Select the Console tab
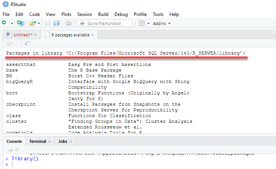The height and width of the screenshot is (169, 276). [x=14, y=141]
